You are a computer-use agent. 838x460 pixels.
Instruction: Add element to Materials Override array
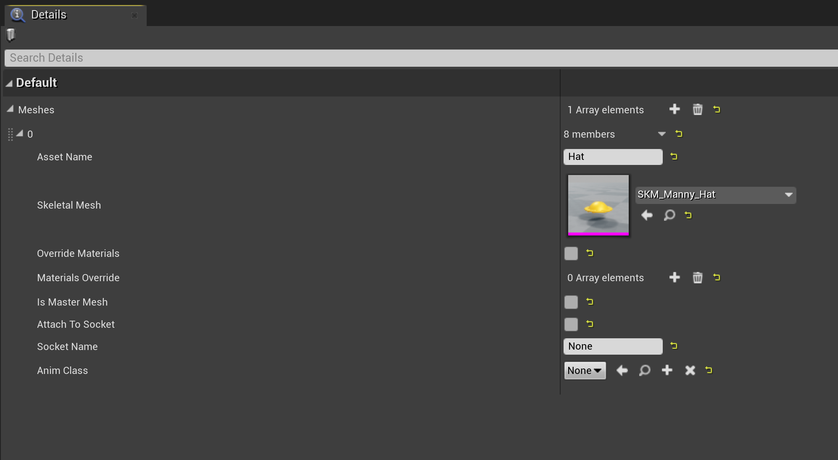[x=675, y=277]
